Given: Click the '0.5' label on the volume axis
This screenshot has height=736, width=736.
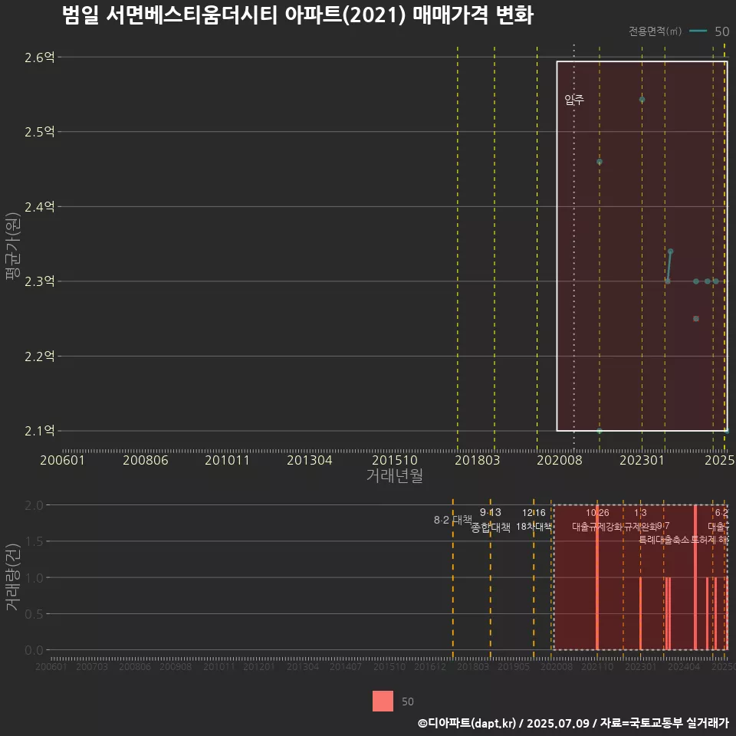Looking at the screenshot, I should [33, 614].
